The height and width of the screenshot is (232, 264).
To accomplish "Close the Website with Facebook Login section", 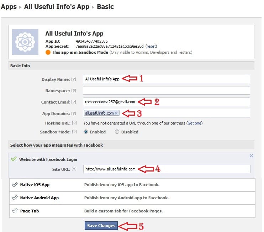I will 251,156.
